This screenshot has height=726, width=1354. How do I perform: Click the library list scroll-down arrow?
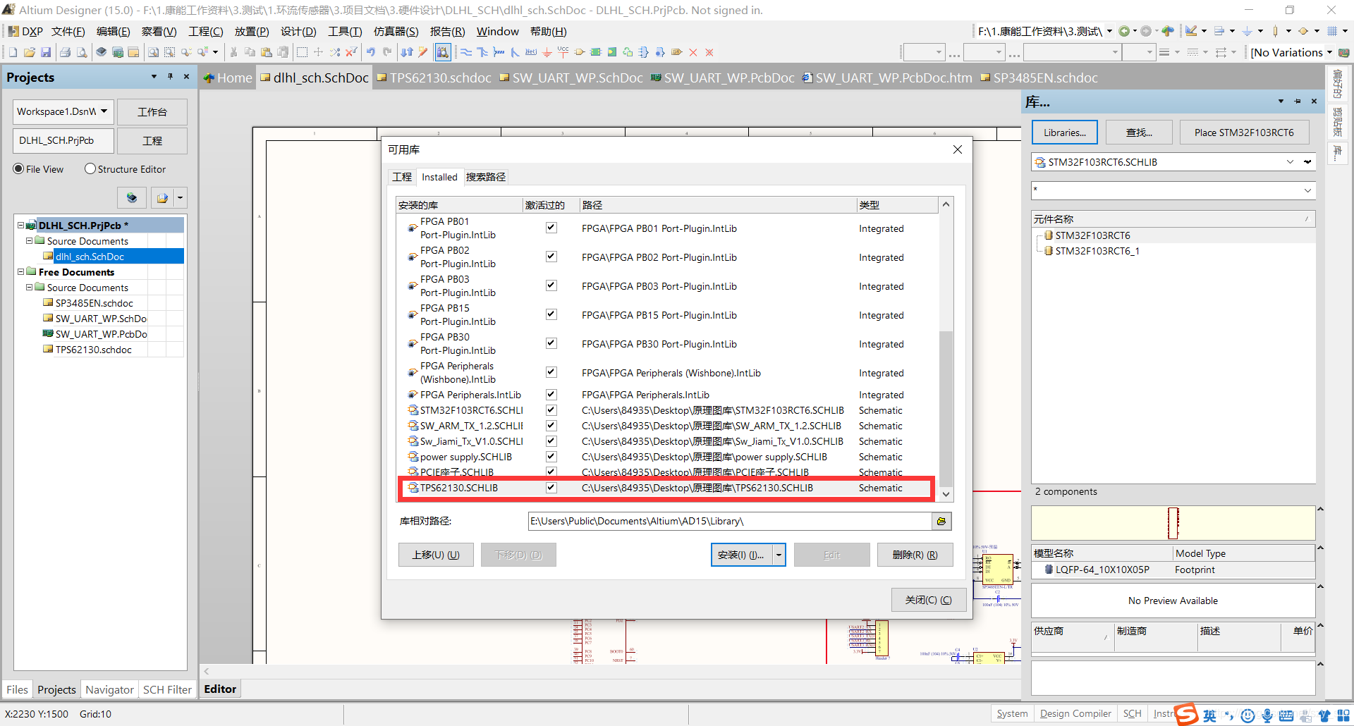(x=946, y=494)
